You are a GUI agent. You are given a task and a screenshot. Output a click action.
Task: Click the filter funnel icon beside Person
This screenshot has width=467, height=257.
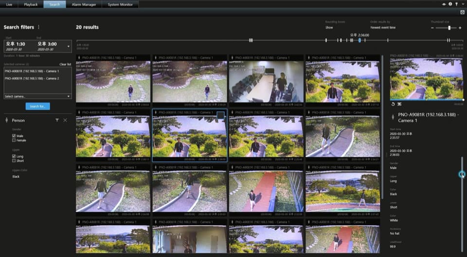[57, 120]
